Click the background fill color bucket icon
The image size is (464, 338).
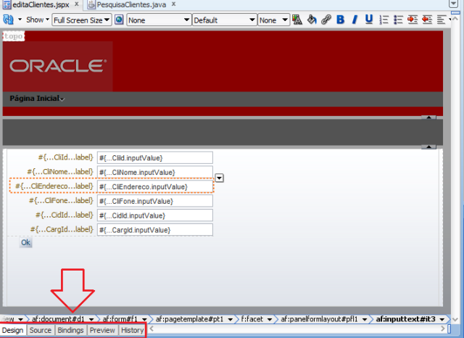tap(312, 20)
